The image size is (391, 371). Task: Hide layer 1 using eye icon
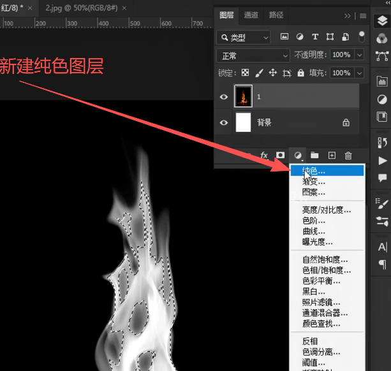224,97
